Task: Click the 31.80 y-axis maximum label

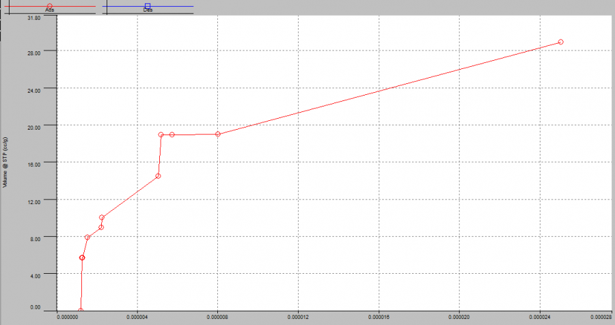Action: [x=34, y=18]
